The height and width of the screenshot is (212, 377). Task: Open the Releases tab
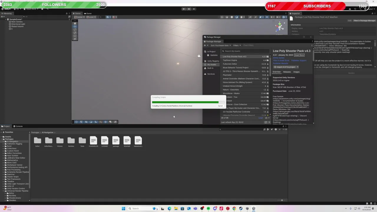pyautogui.click(x=287, y=72)
